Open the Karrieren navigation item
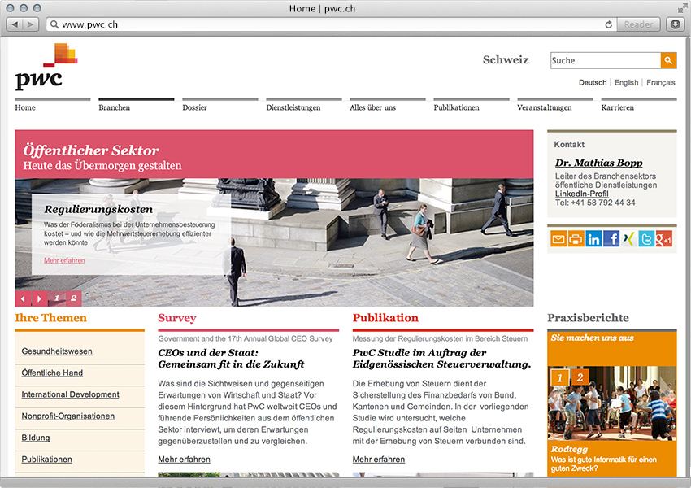The height and width of the screenshot is (488, 691). pos(617,107)
